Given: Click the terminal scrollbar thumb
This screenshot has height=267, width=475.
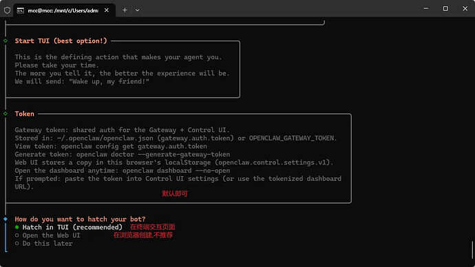Looking at the screenshot, I should [x=472, y=250].
